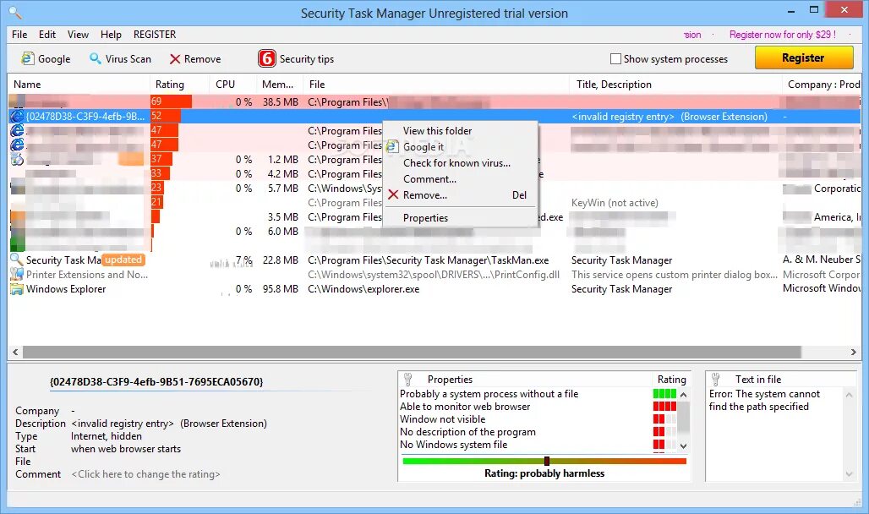Sort by the CPU column header
This screenshot has width=869, height=514.
coord(232,85)
